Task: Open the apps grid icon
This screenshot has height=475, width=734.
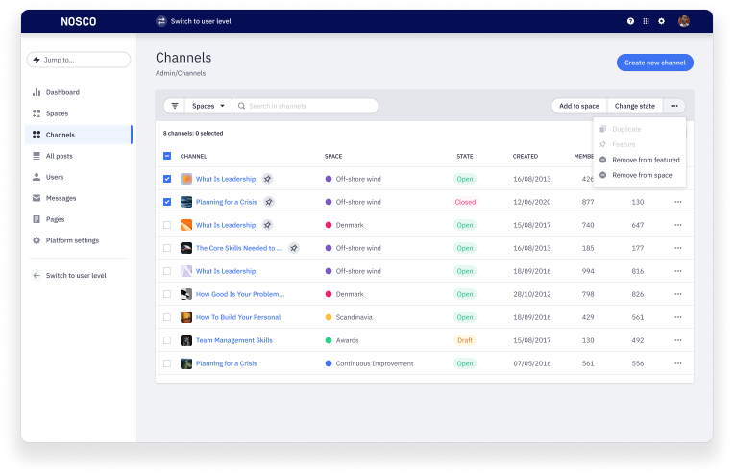Action: pyautogui.click(x=646, y=21)
